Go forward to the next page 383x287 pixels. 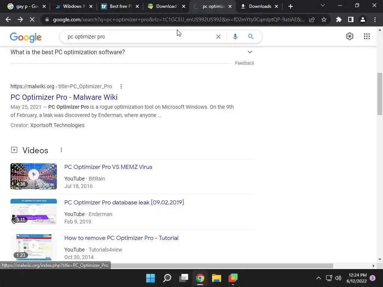tap(20, 19)
